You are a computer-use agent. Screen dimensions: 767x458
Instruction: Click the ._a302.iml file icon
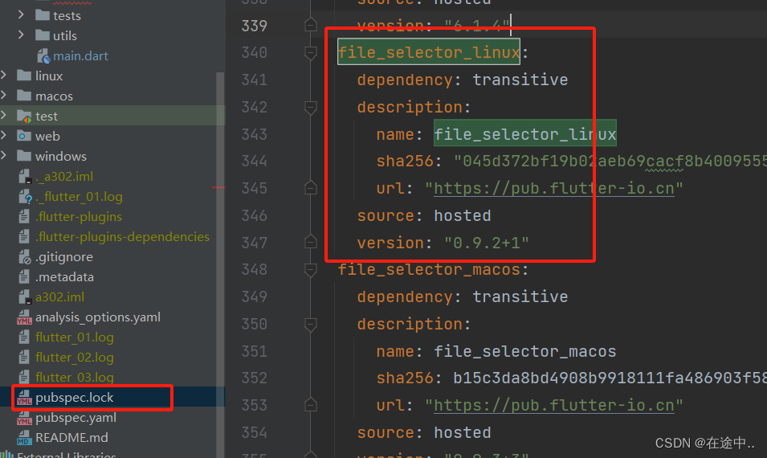click(x=24, y=176)
